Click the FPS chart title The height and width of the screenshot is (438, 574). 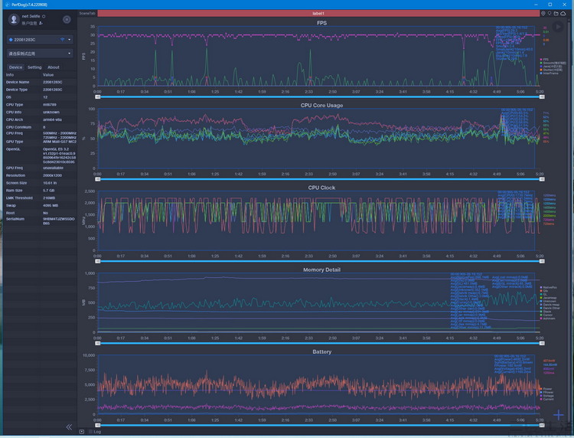[321, 23]
